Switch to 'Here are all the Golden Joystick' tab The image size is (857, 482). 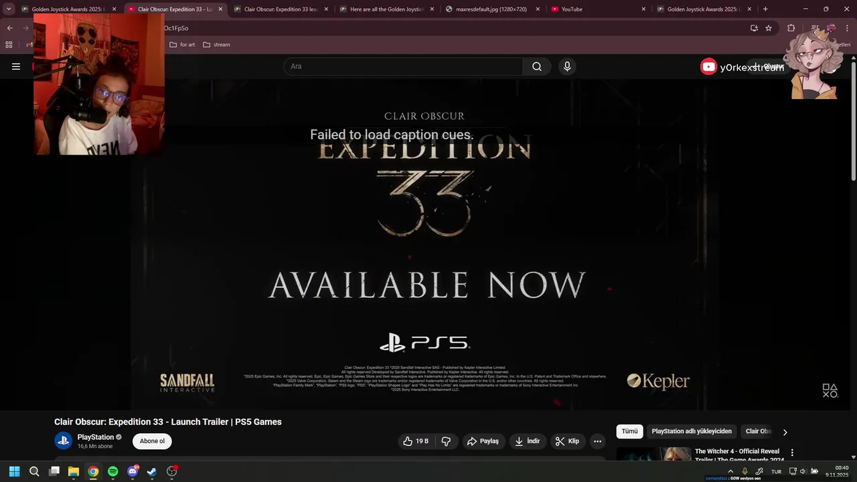(x=385, y=9)
